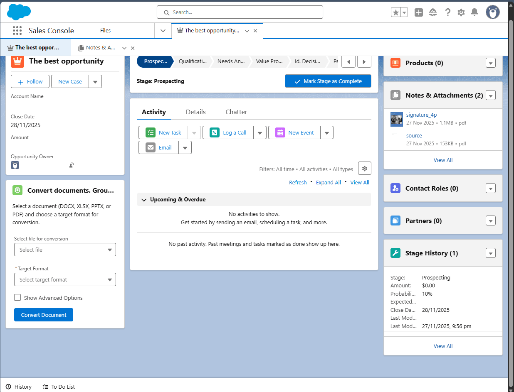Open Products panel actions dropdown
The width and height of the screenshot is (514, 392).
pyautogui.click(x=491, y=63)
